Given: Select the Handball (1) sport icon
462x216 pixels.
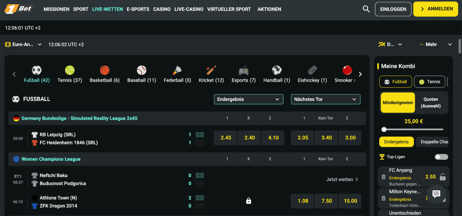Looking at the screenshot, I should [277, 70].
